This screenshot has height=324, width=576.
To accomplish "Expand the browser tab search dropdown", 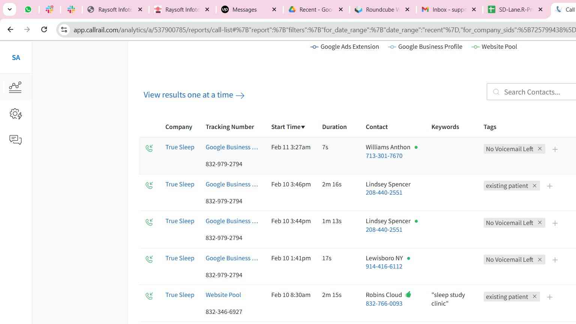I will (9, 9).
